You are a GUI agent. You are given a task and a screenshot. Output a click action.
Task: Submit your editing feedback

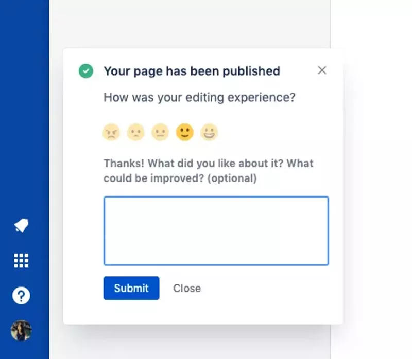point(131,288)
